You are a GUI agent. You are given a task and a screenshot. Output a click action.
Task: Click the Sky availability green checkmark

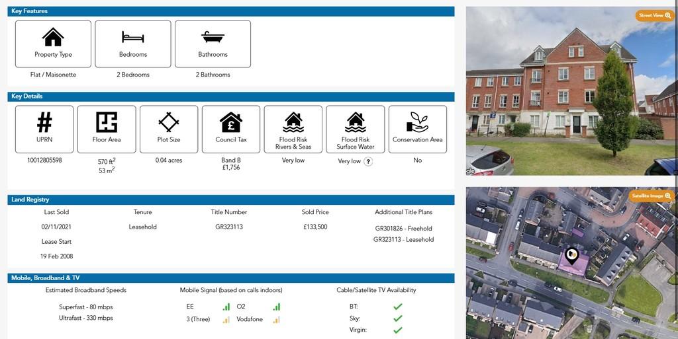click(397, 318)
